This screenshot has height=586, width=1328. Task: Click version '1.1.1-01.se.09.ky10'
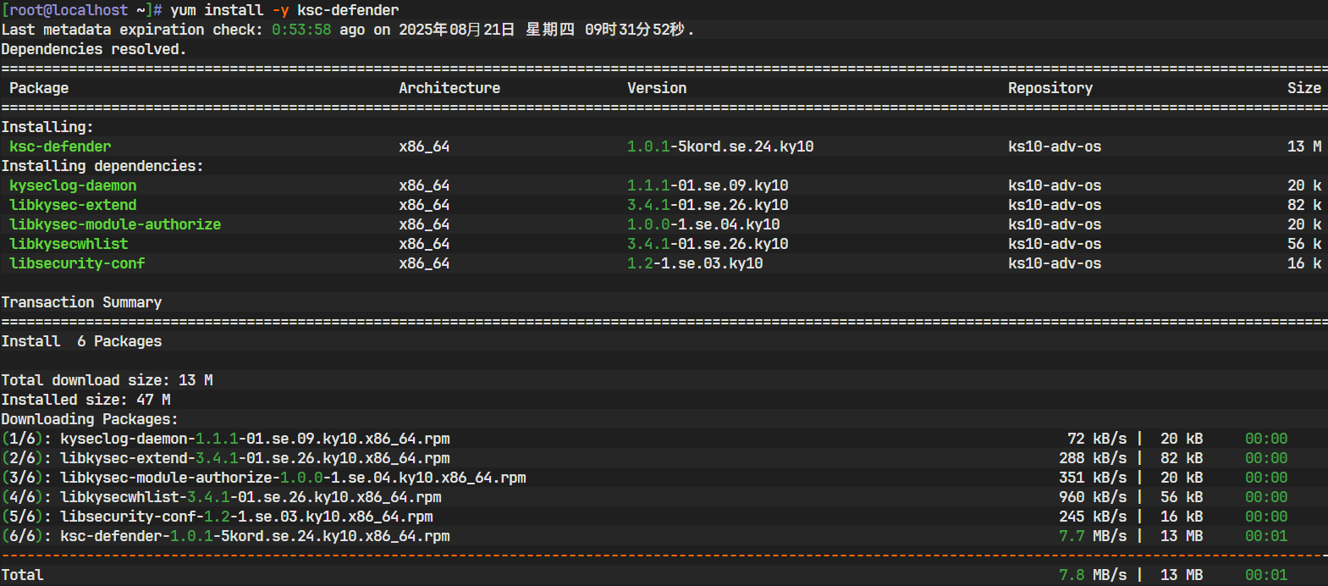708,185
